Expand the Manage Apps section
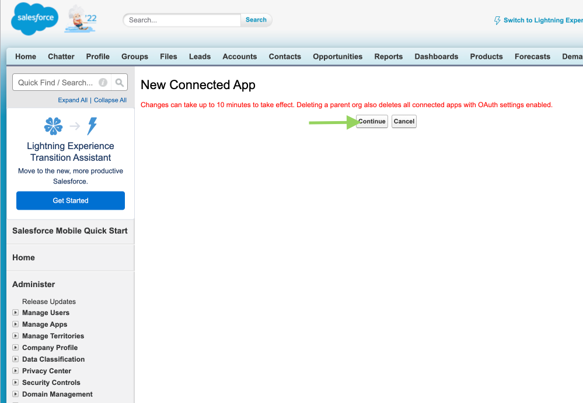The image size is (583, 403). coord(16,324)
